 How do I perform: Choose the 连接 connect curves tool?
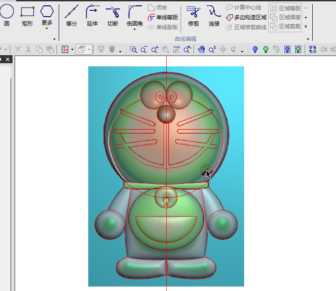click(x=214, y=15)
